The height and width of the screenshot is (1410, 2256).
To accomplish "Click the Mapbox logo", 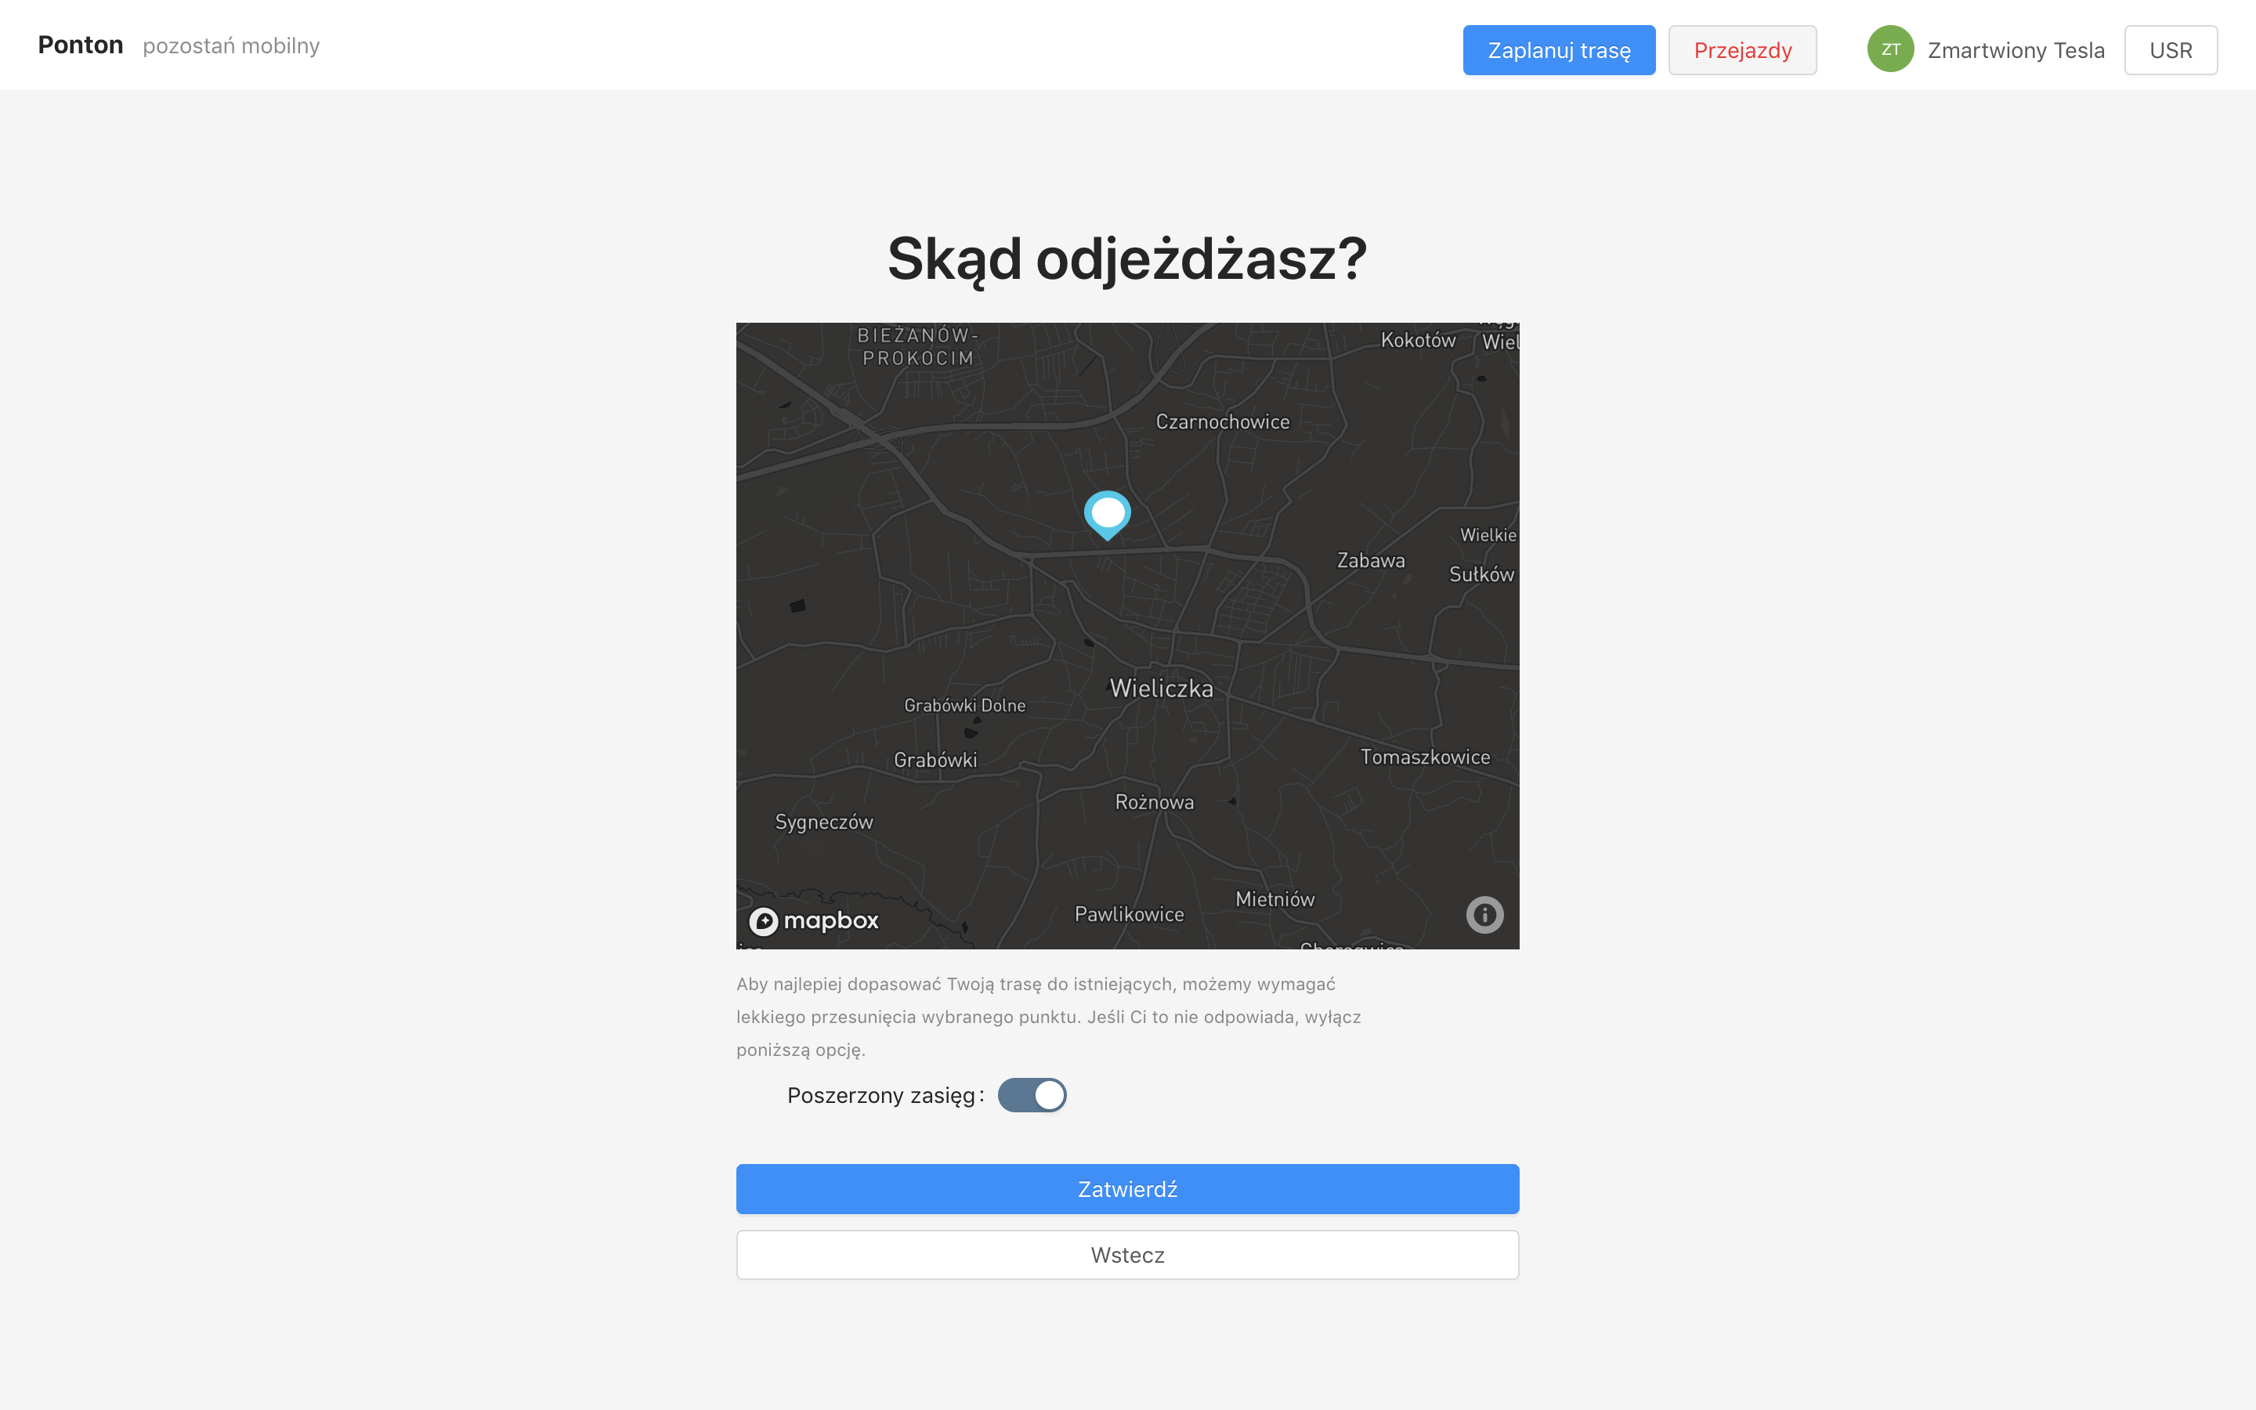I will coord(814,920).
